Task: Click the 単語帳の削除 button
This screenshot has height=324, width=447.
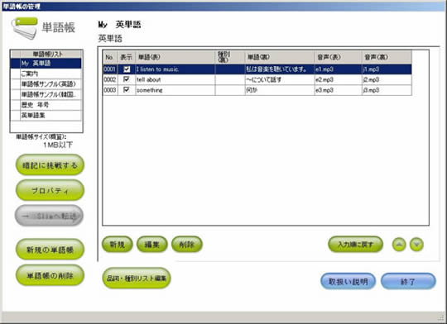Action: [x=50, y=275]
